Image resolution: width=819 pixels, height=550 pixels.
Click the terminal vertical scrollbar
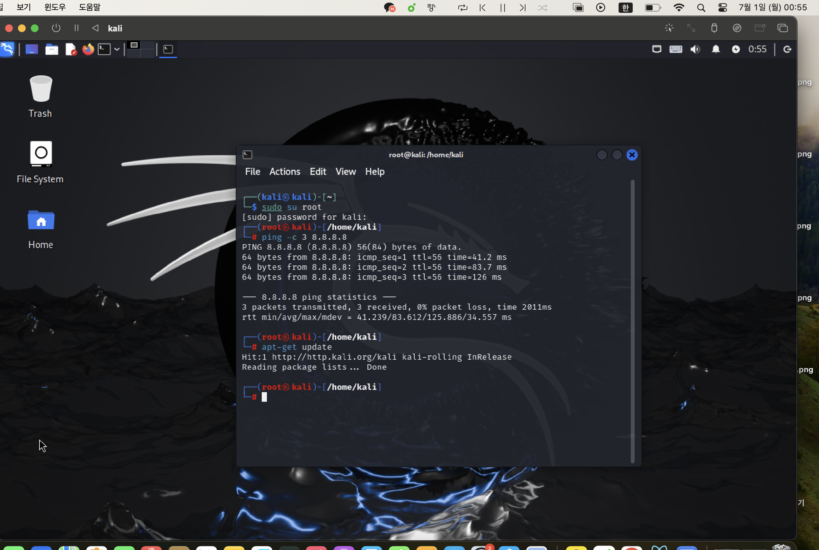pyautogui.click(x=632, y=321)
